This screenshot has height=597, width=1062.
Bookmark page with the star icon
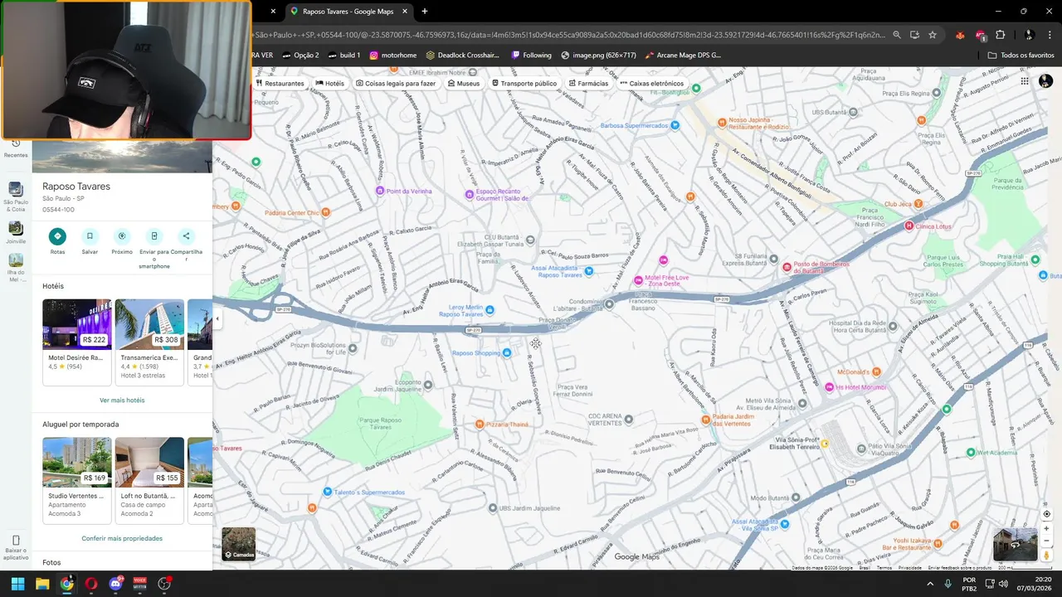933,35
